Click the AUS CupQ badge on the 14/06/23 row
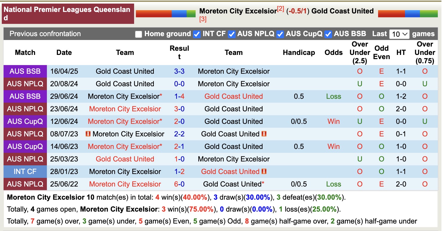Viewport: 442px width, 231px height. click(25, 147)
